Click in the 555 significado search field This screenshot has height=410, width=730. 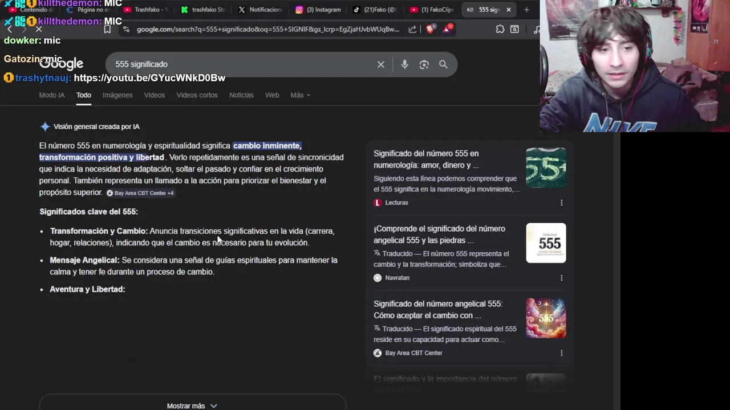point(242,64)
